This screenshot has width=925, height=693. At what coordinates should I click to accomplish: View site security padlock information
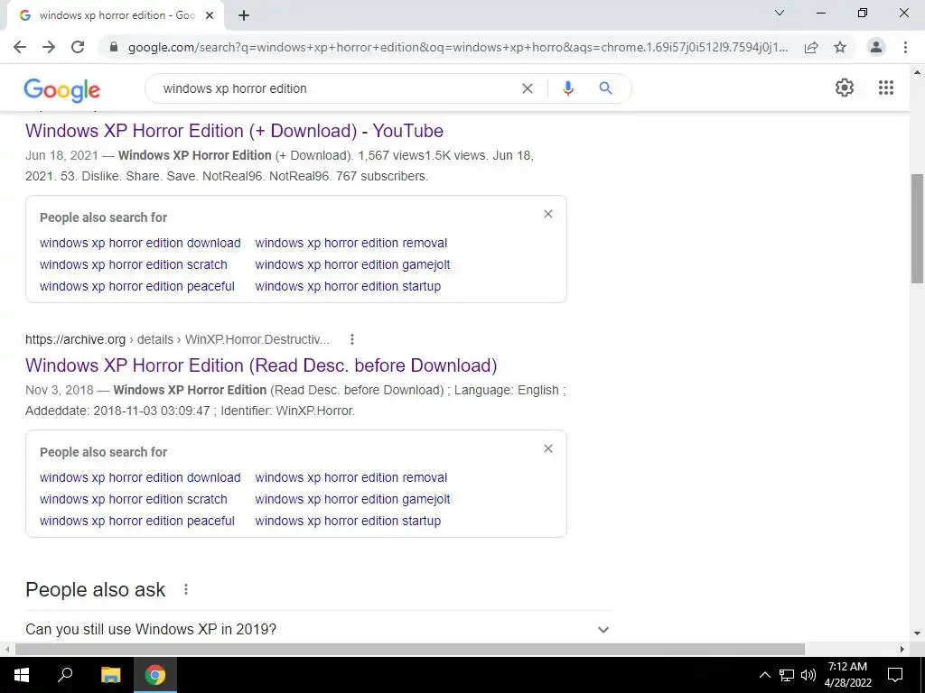(114, 47)
